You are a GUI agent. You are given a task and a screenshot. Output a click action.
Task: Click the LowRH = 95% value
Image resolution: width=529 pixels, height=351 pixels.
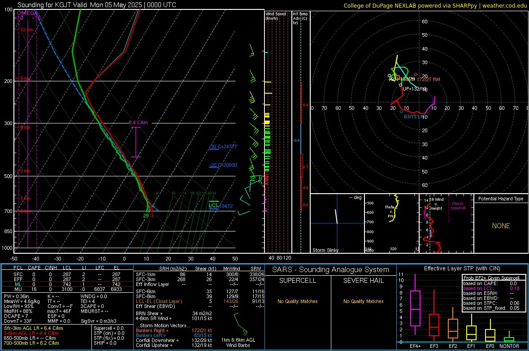pos(18,306)
